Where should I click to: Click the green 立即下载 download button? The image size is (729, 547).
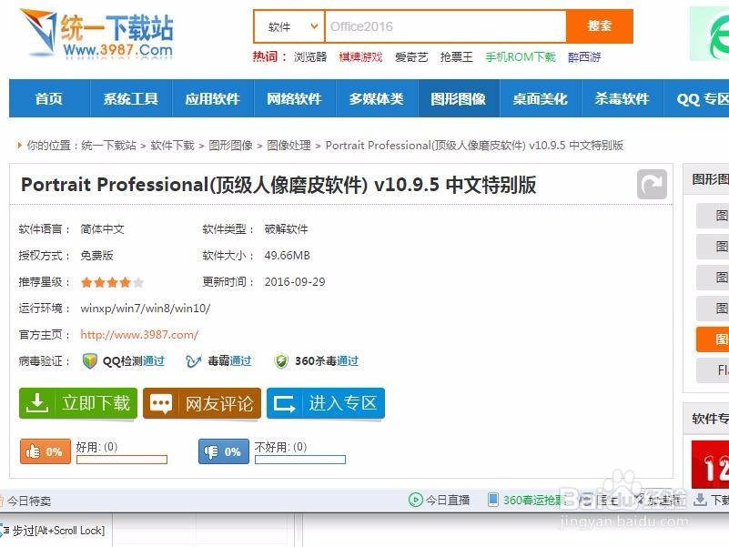click(x=78, y=403)
